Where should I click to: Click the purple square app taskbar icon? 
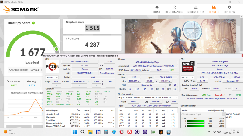point(145,132)
